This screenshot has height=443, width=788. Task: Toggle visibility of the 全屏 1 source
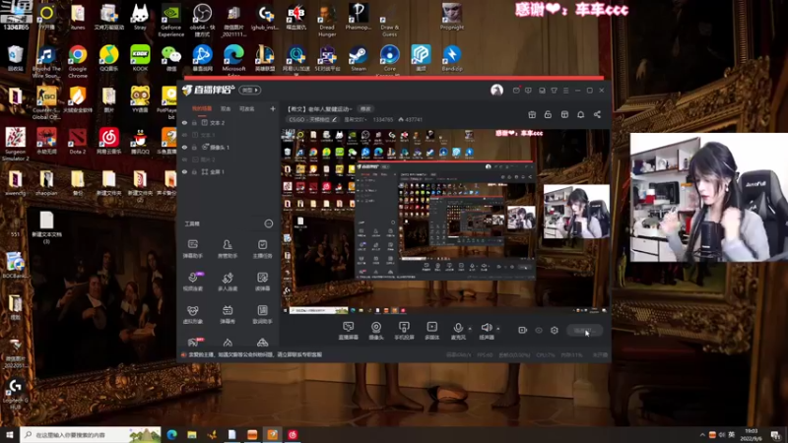[184, 171]
